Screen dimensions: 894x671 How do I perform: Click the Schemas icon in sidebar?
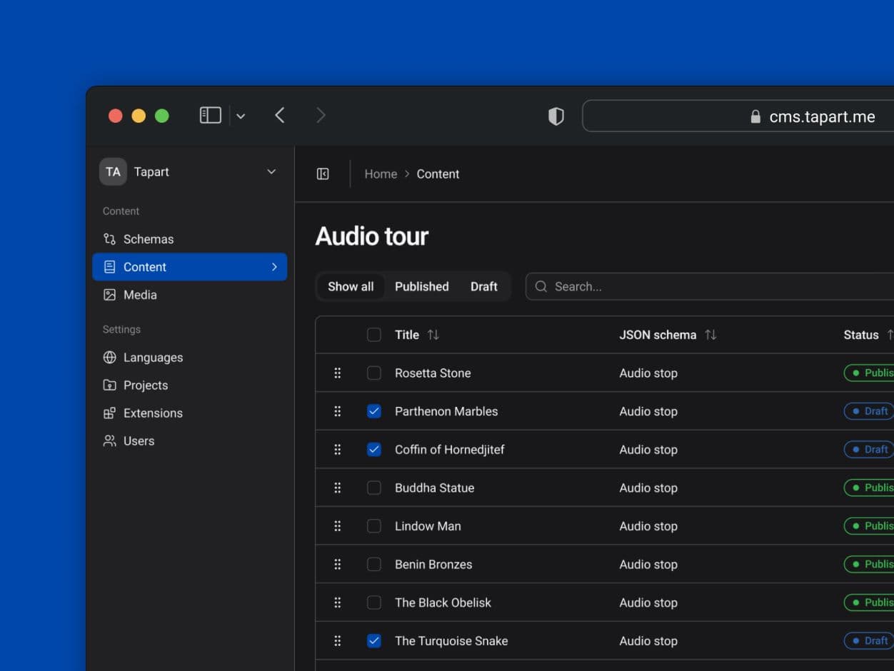click(x=109, y=239)
